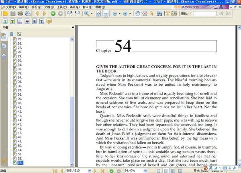Select the Text Select tool
The width and height of the screenshot is (241, 173).
click(x=167, y=14)
